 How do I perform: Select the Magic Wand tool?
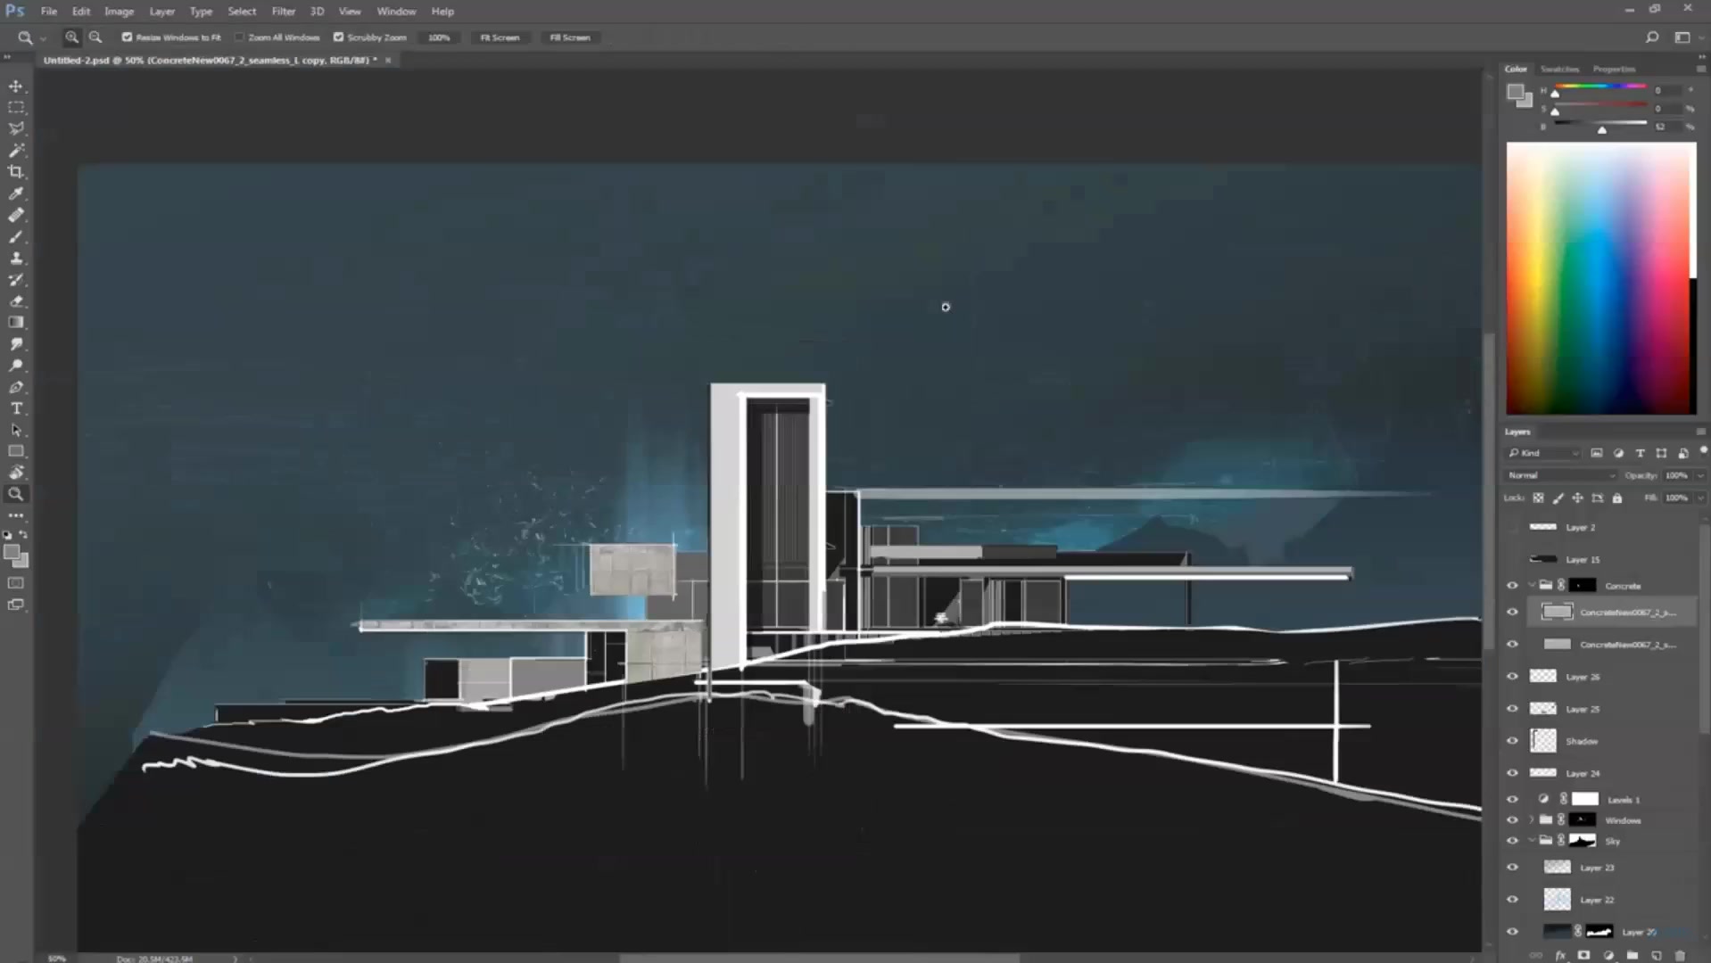[16, 151]
